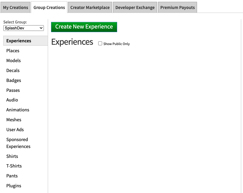The height and width of the screenshot is (193, 243).
Task: Go to Meshes in the sidebar
Action: [14, 120]
